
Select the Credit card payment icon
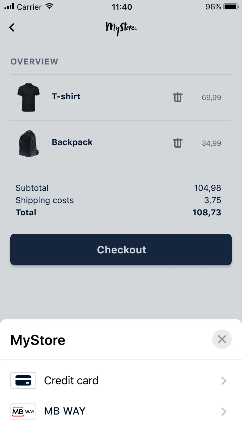pyautogui.click(x=23, y=380)
